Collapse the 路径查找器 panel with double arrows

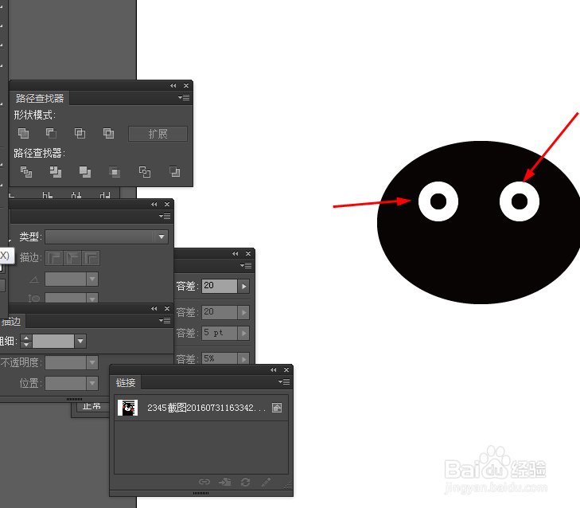(173, 85)
